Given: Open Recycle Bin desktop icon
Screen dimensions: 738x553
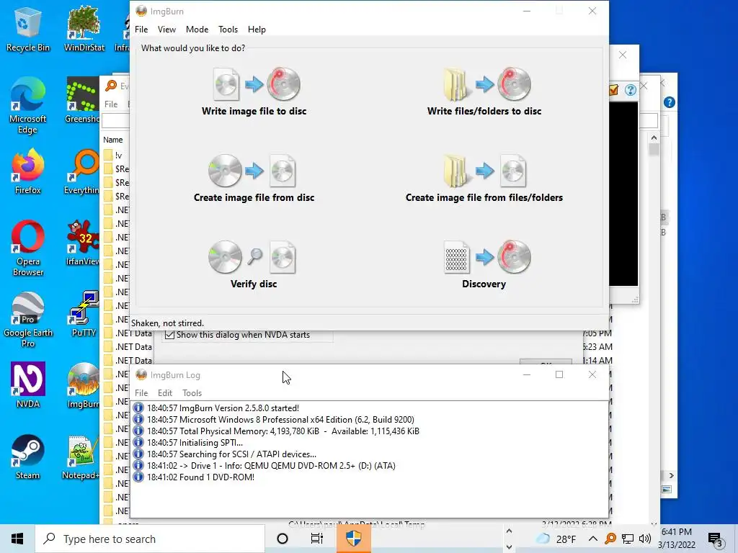Looking at the screenshot, I should point(28,29).
